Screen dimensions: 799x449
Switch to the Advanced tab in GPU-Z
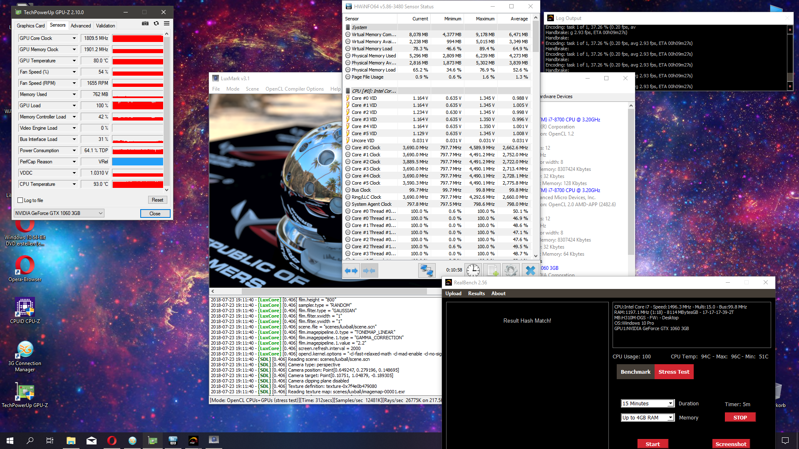(81, 26)
